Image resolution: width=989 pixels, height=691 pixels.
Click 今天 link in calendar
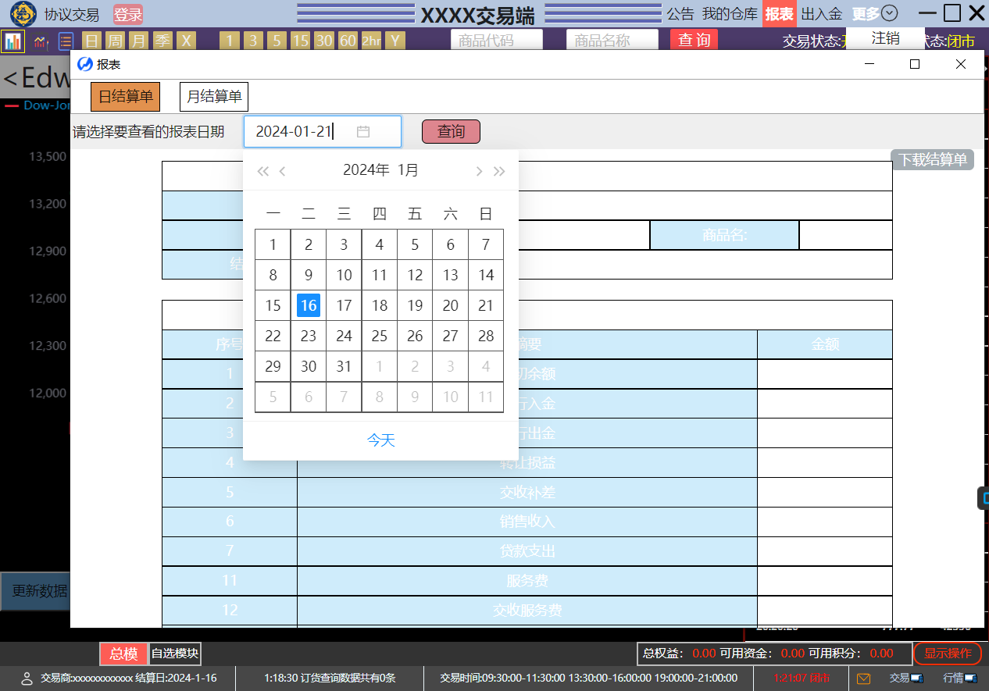tap(381, 440)
